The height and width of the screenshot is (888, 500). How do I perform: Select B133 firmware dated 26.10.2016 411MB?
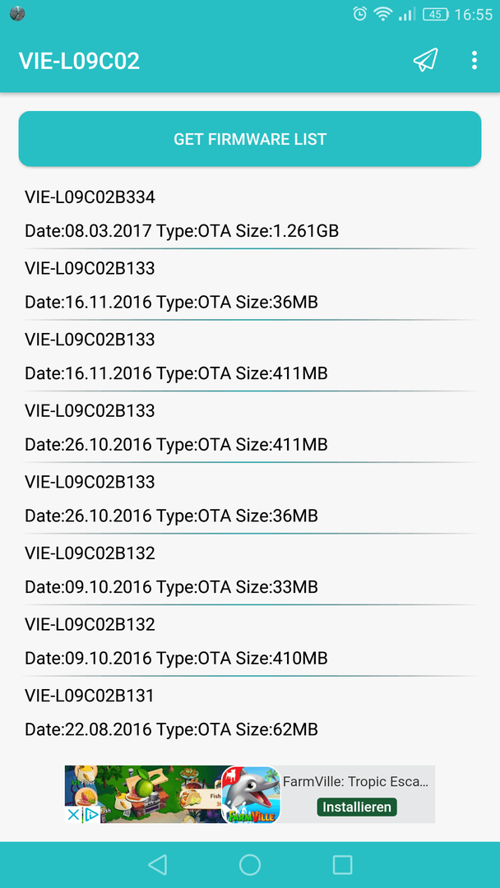tap(250, 427)
